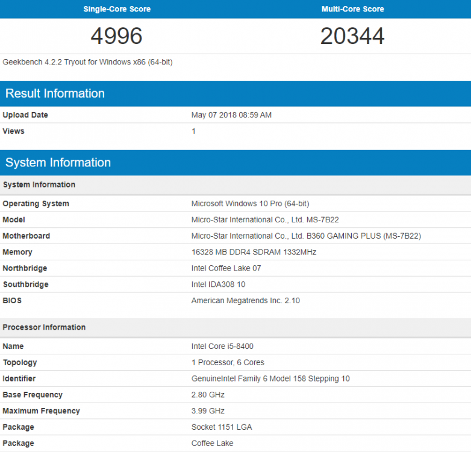
Task: Select the Intel IDA308 10 value
Action: [x=219, y=284]
